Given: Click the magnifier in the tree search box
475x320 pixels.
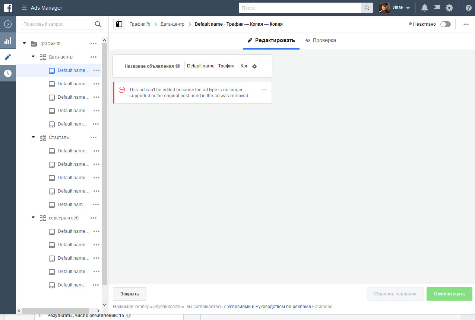Looking at the screenshot, I should (98, 24).
